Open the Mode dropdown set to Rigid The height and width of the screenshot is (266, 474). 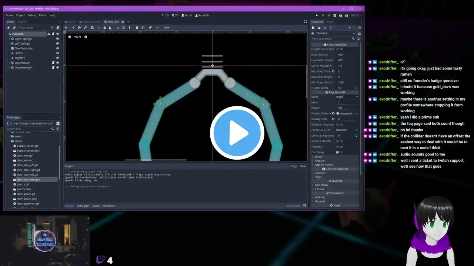click(347, 97)
